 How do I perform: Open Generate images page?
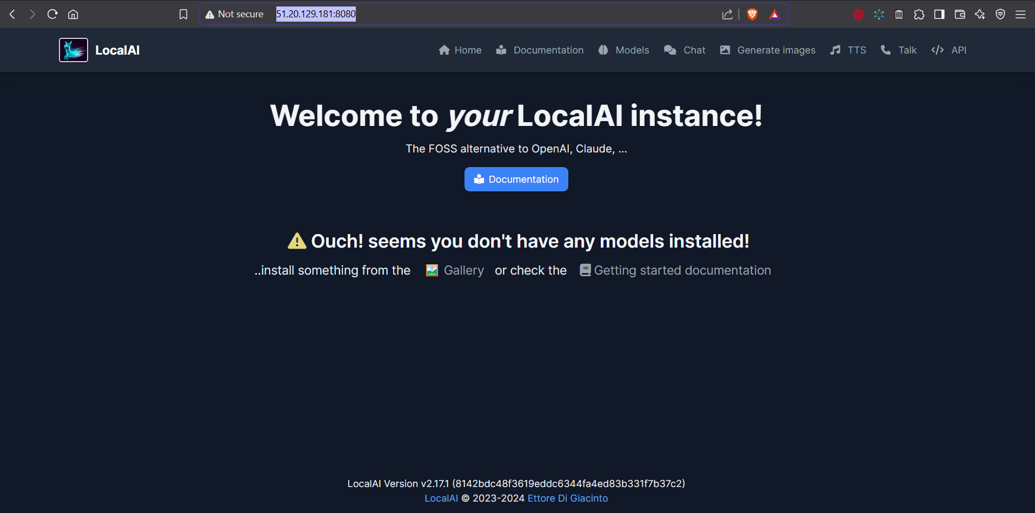click(x=767, y=50)
